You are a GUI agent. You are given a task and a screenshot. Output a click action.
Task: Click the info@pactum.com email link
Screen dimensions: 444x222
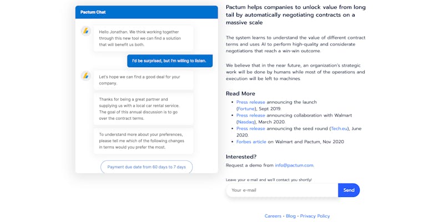tap(294, 165)
